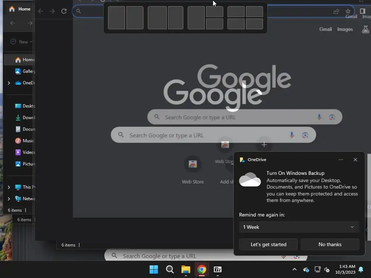This screenshot has height=278, width=371.
Task: Click the "Let's get started" button
Action: point(268,244)
